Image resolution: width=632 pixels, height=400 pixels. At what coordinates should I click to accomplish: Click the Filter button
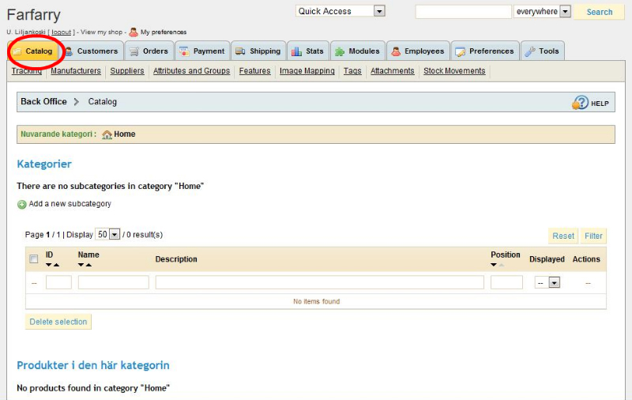point(593,236)
